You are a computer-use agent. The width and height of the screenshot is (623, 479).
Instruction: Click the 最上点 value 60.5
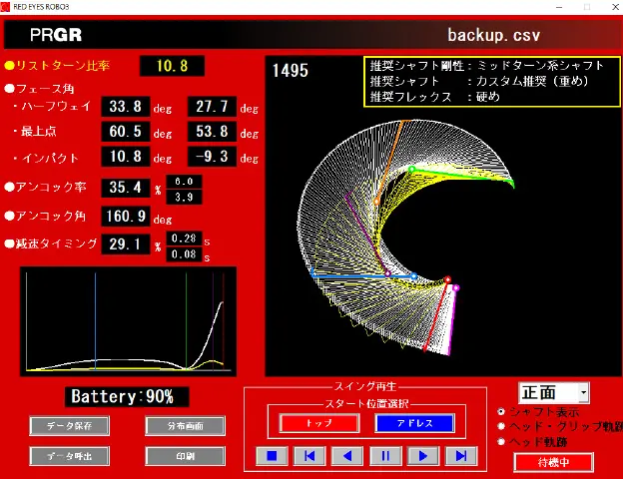(126, 132)
